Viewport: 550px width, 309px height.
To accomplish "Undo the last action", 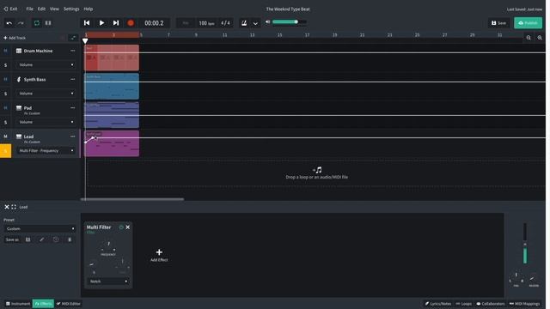I will pos(9,23).
